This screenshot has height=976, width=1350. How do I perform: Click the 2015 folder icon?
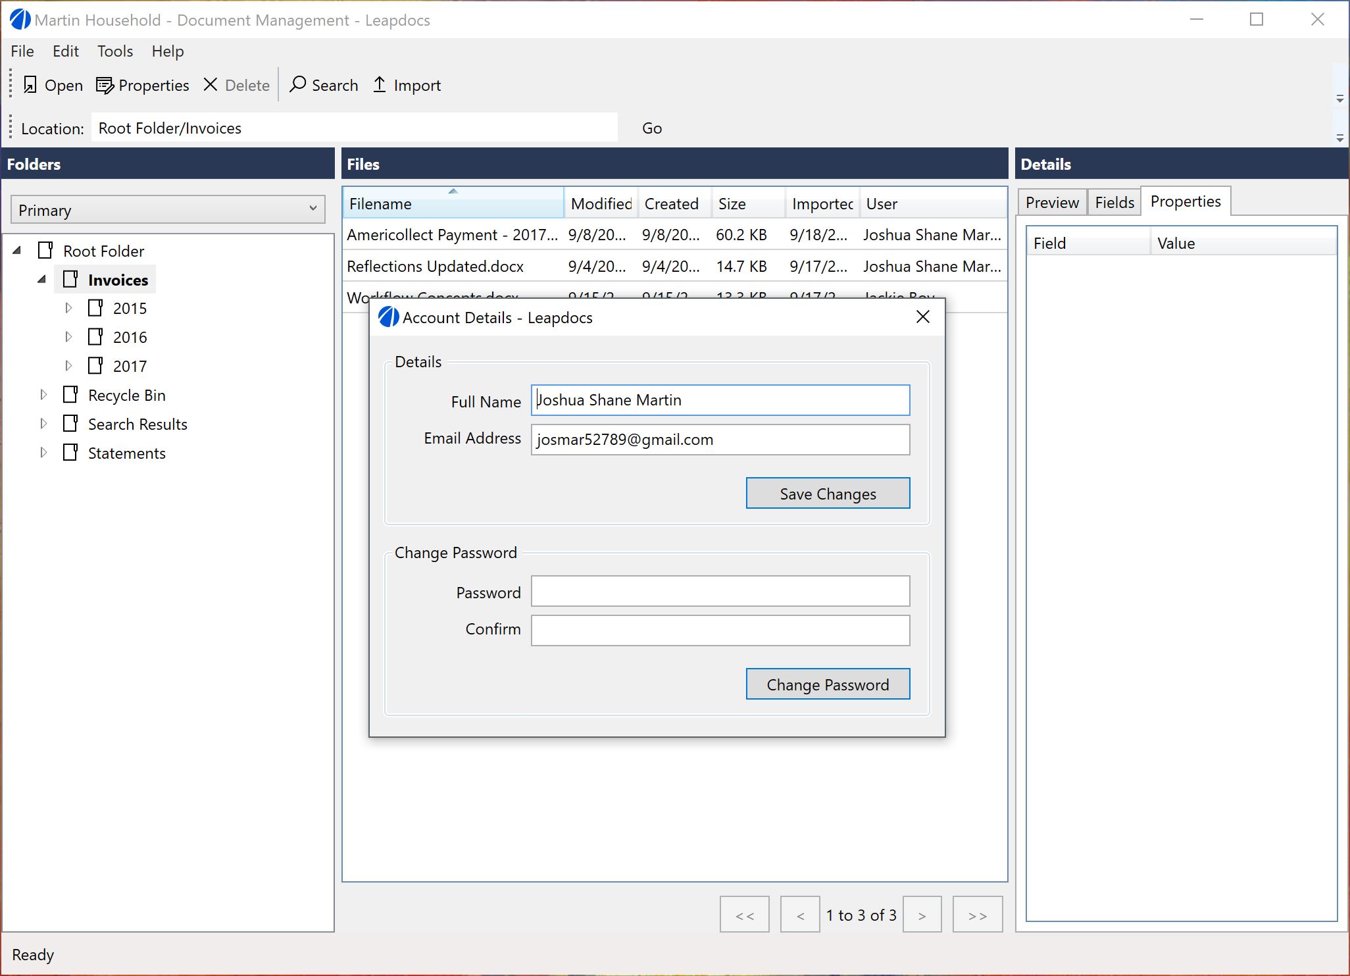point(95,308)
